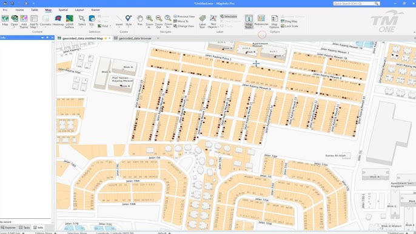This screenshot has width=416, height=234.
Task: Expand the Info panel options arrow
Action: tap(42, 38)
